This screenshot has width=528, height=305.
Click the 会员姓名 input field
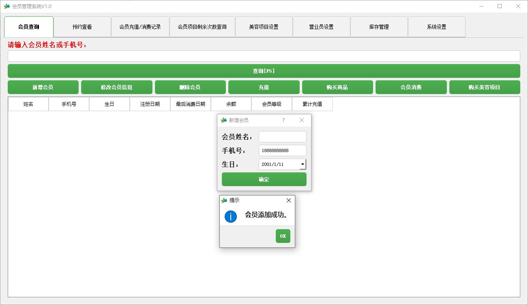pos(282,136)
